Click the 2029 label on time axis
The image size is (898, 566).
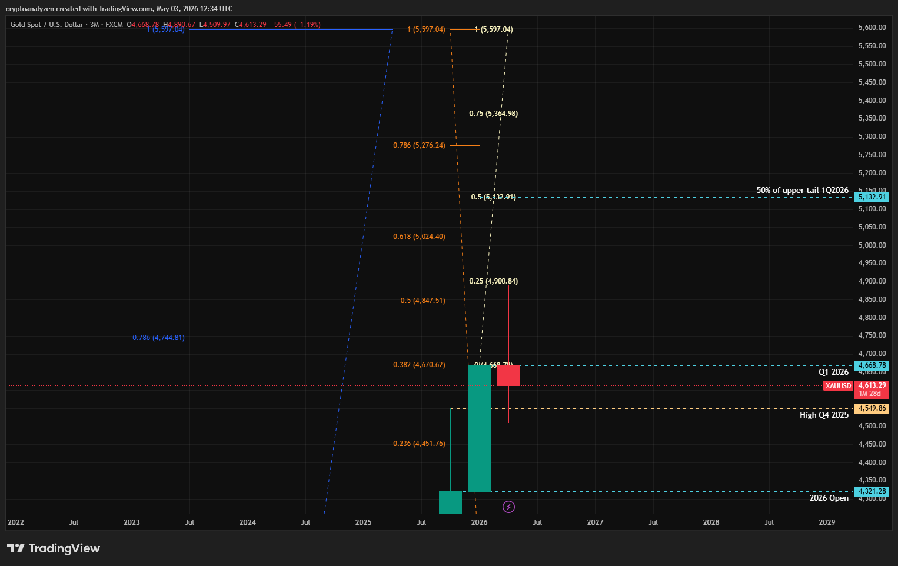click(827, 522)
